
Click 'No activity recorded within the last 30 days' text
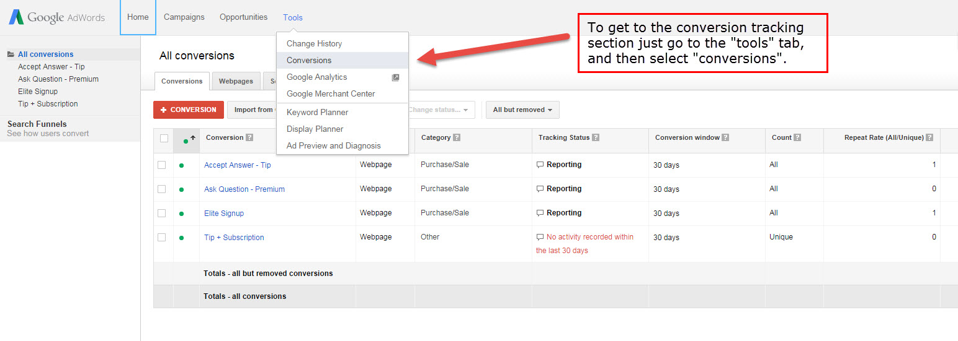[x=584, y=244]
